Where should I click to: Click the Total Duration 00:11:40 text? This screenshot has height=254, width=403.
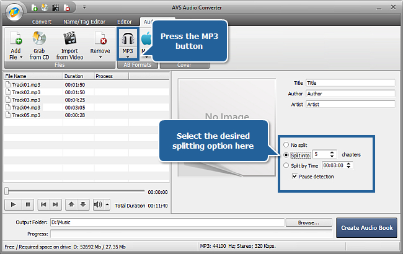coord(141,206)
